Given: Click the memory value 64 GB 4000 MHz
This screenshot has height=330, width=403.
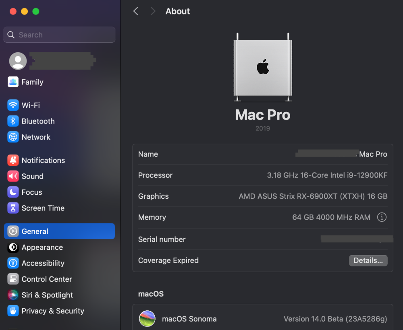Looking at the screenshot, I should (x=322, y=217).
